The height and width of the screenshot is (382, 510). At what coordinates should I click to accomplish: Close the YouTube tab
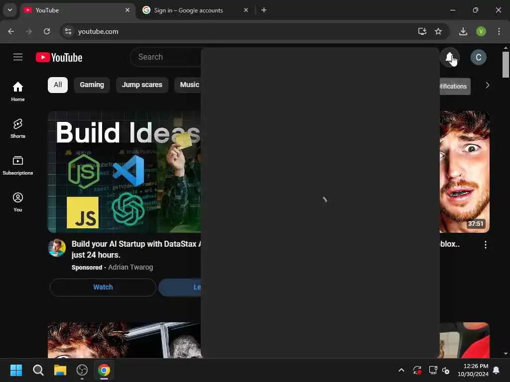point(127,10)
